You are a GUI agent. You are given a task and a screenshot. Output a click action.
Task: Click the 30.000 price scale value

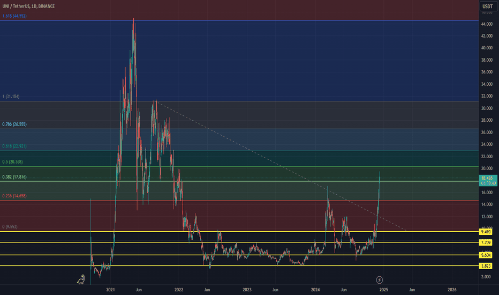coord(487,108)
